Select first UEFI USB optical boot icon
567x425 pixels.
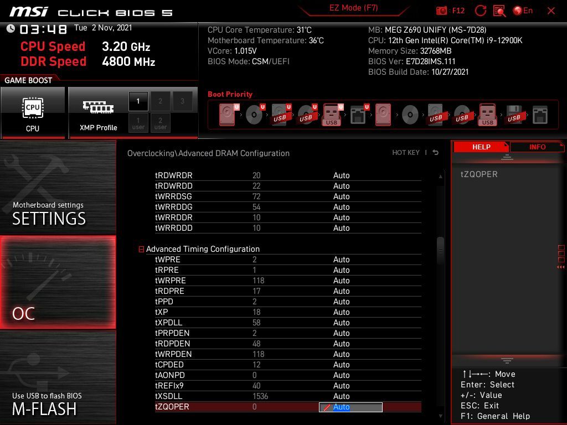307,115
